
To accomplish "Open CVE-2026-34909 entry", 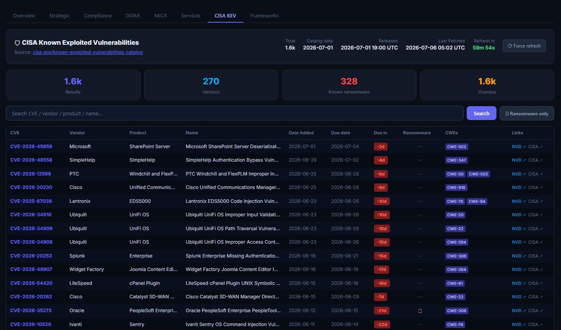I will (31, 229).
